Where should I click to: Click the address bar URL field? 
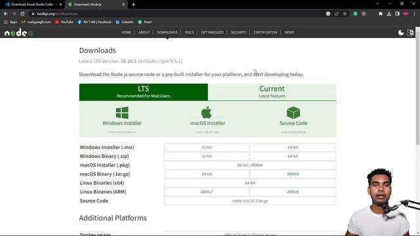click(x=177, y=14)
